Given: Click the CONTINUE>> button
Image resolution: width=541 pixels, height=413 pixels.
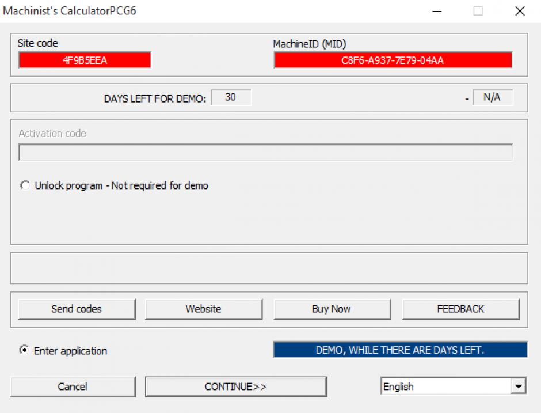Looking at the screenshot, I should tap(236, 387).
